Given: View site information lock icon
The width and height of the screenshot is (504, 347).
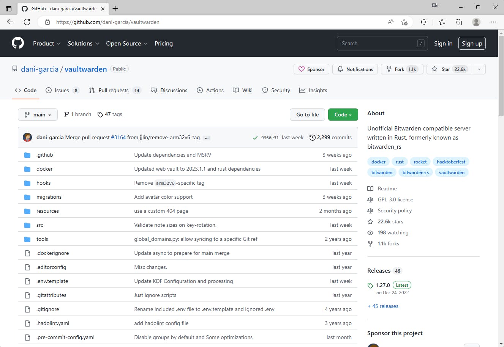Looking at the screenshot, I should click(x=47, y=22).
